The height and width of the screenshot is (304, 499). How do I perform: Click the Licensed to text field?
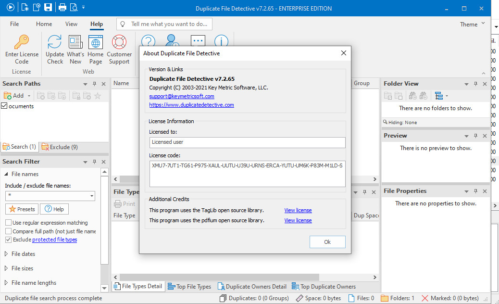click(247, 142)
